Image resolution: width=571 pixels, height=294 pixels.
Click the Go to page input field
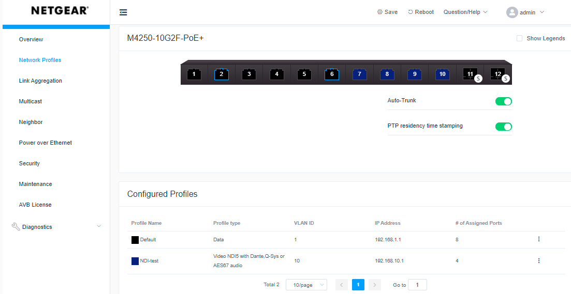coord(417,285)
